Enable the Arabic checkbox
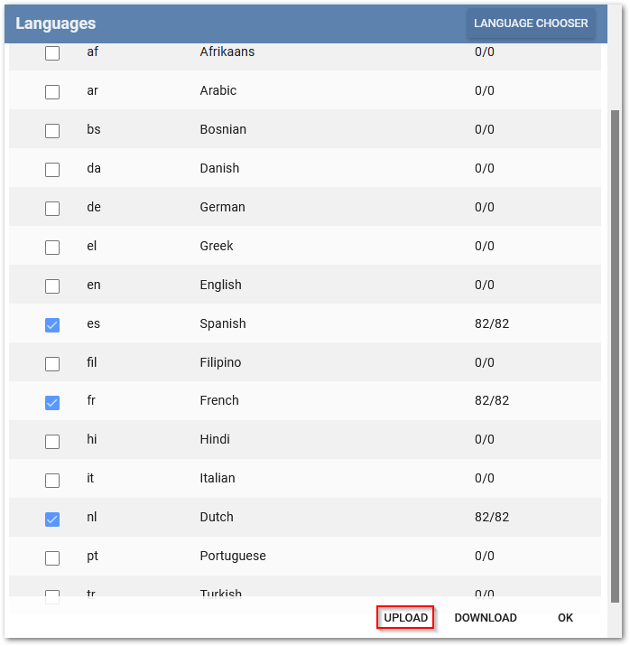The image size is (630, 646). tap(52, 92)
